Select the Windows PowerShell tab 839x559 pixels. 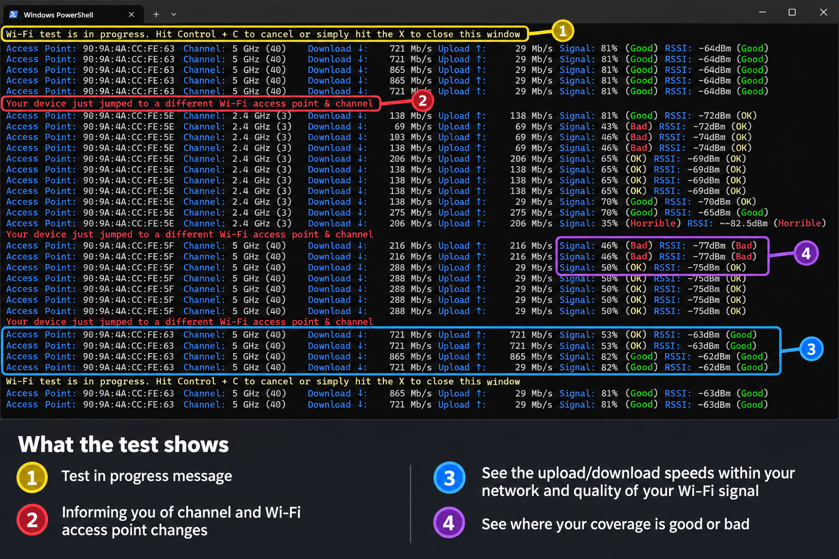[x=74, y=14]
